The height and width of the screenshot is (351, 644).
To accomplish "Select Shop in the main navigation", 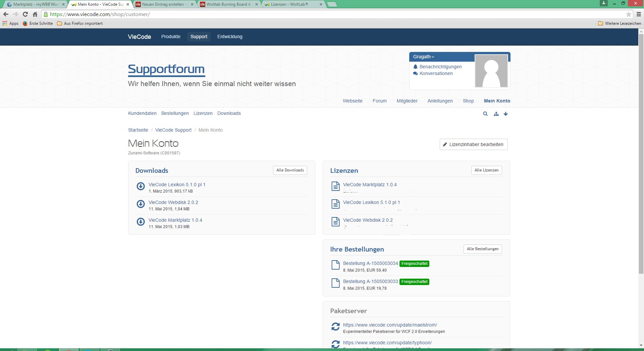I will pyautogui.click(x=468, y=101).
